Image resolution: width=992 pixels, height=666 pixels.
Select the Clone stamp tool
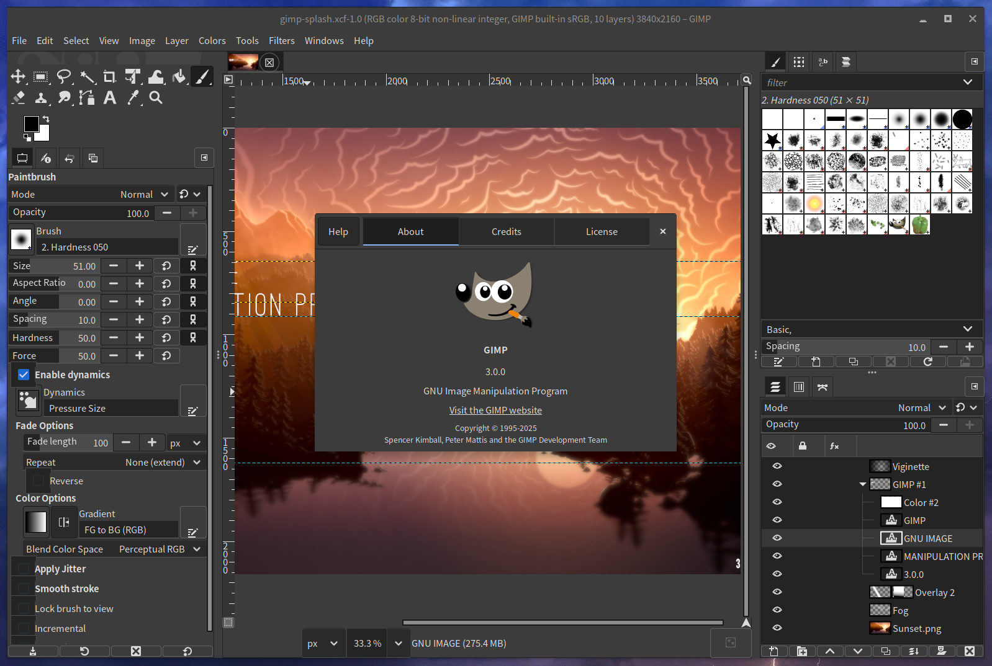tap(41, 97)
